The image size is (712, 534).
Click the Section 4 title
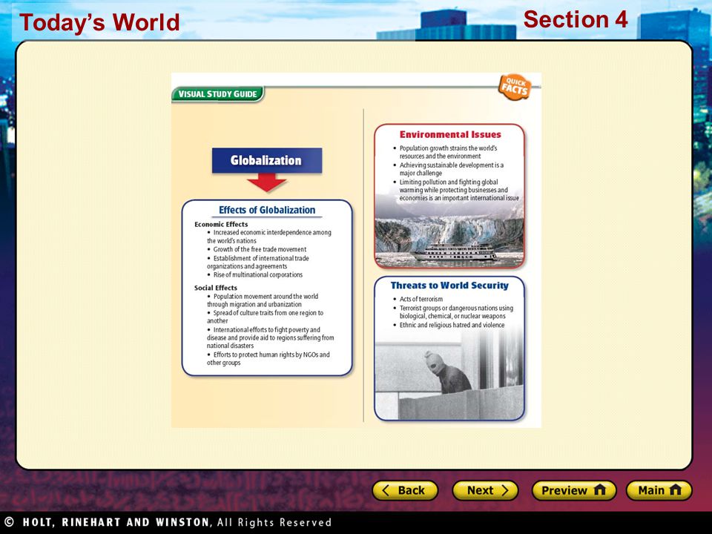pyautogui.click(x=576, y=20)
